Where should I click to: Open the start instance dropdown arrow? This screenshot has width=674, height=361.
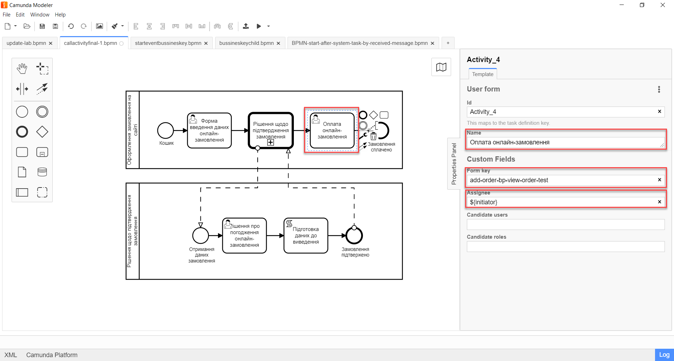click(x=269, y=26)
